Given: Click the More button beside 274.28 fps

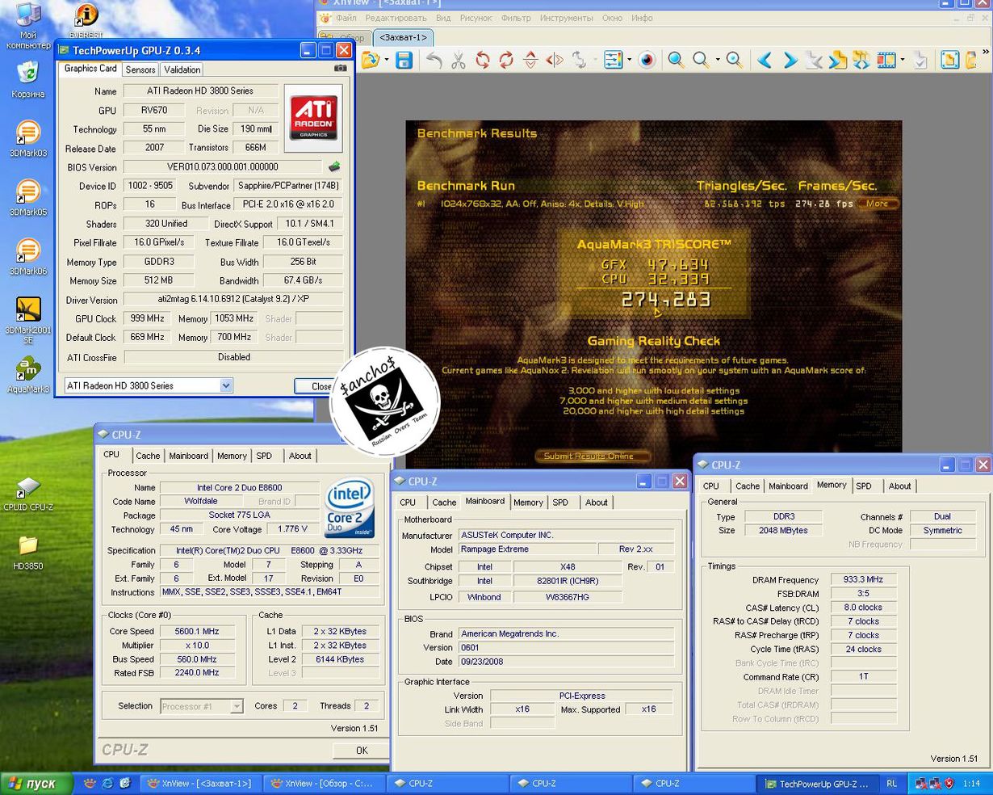Looking at the screenshot, I should point(878,204).
